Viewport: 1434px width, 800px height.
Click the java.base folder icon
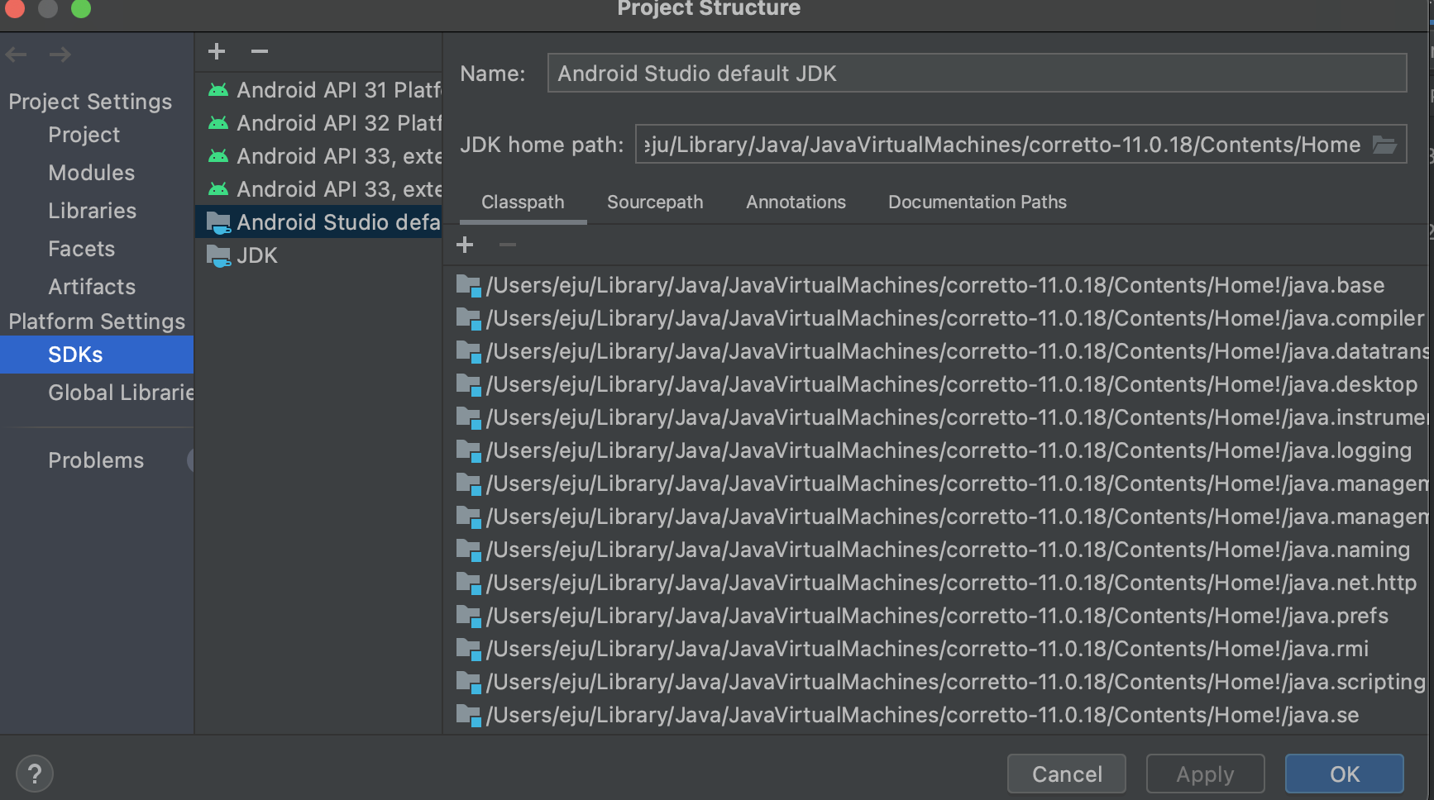coord(469,286)
